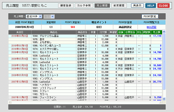Screen dimensions: 174x112
Task: Open the 全て filter dropdown
Action: pyautogui.click(x=49, y=16)
